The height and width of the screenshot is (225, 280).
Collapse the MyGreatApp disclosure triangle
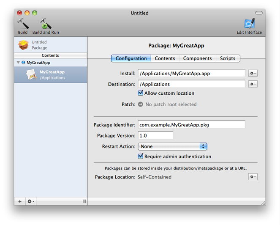coord(18,63)
